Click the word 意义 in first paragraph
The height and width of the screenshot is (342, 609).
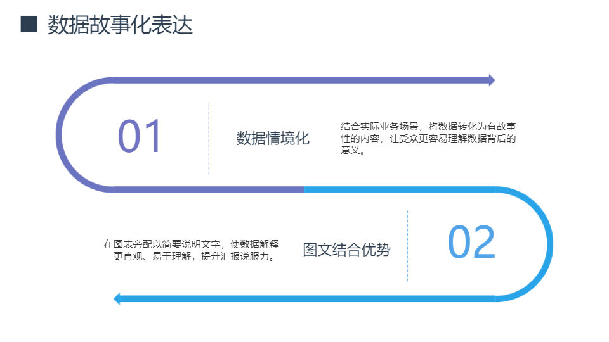350,150
